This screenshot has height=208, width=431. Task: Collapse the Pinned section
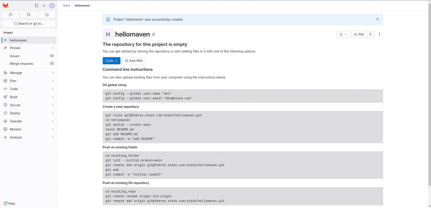(52, 48)
